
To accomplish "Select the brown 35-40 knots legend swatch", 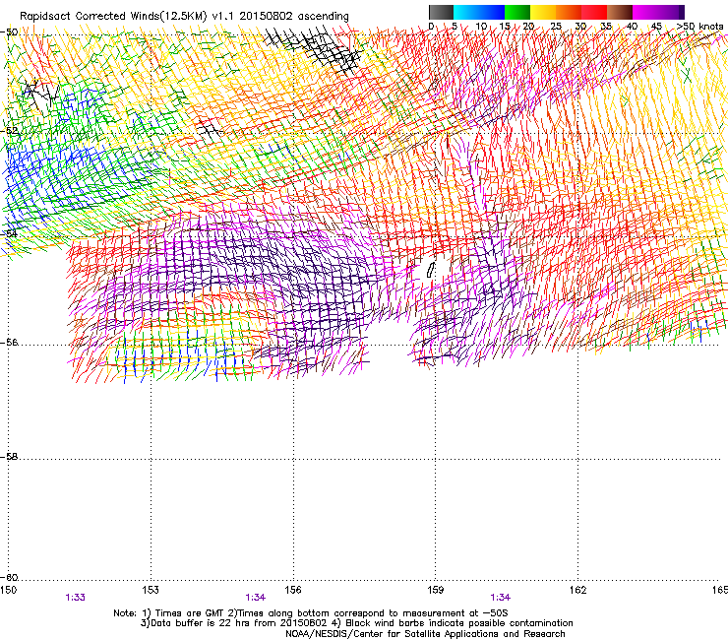I will click(x=620, y=12).
